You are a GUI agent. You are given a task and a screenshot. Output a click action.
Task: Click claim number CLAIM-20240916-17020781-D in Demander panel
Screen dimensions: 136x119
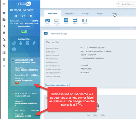click(92, 58)
